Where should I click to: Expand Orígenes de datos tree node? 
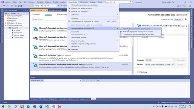click(6, 23)
